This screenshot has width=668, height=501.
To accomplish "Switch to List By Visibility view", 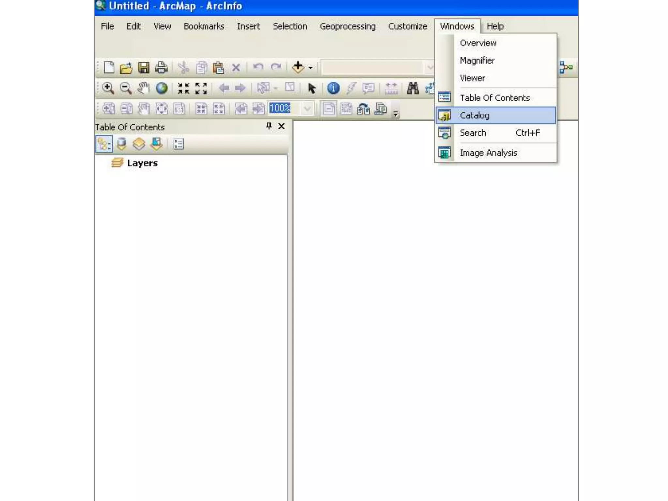I will click(x=139, y=144).
